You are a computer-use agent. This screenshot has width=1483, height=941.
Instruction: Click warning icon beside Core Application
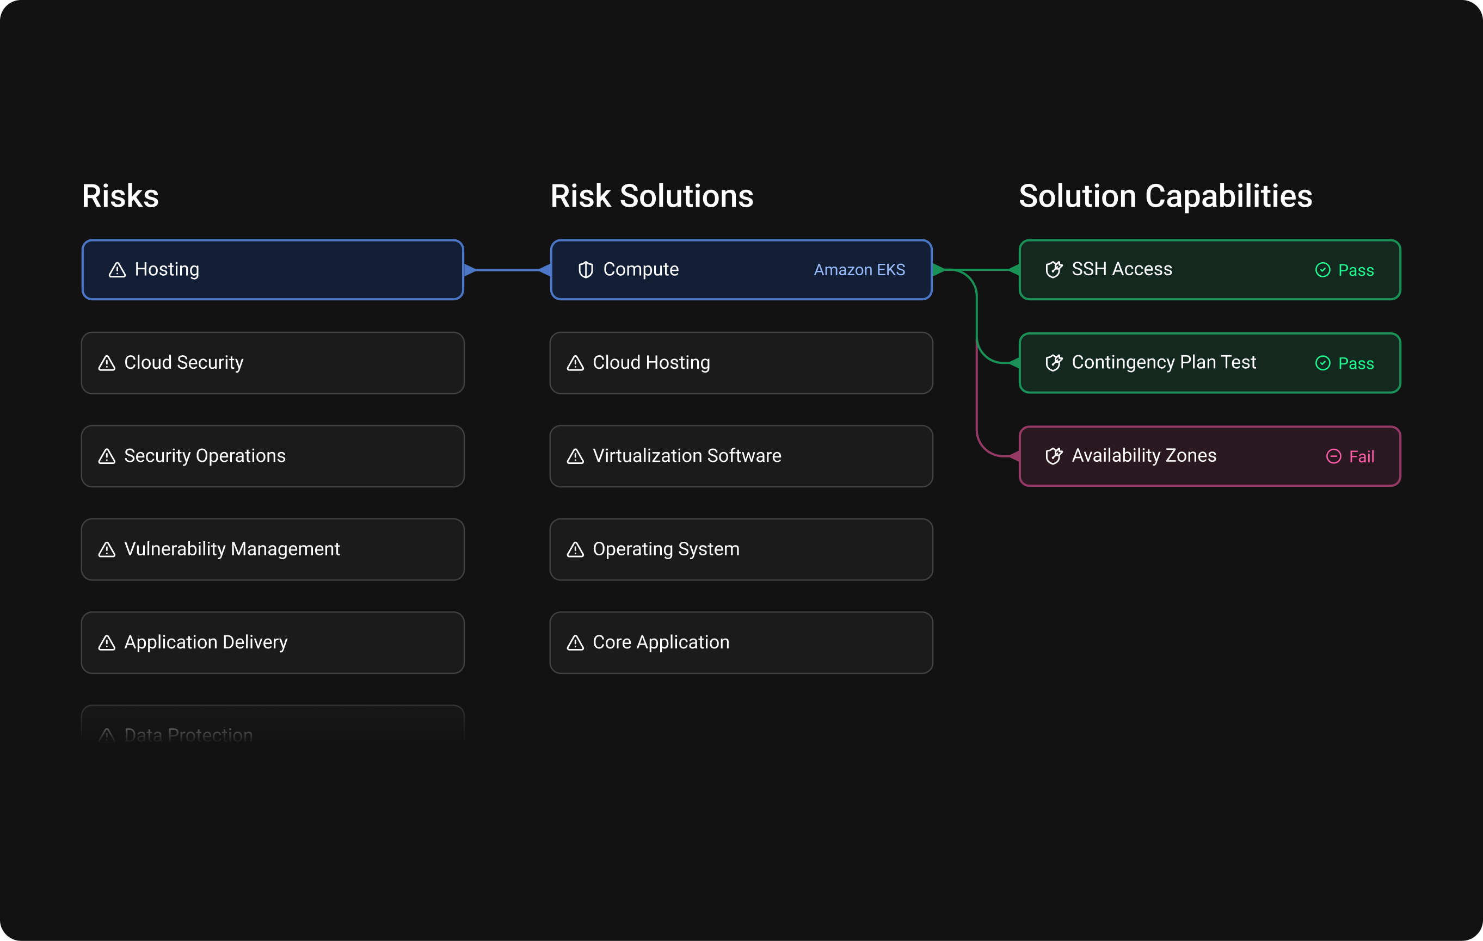click(575, 642)
